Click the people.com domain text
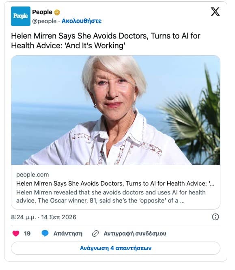Screen dimensions: 235x270 coord(32,175)
